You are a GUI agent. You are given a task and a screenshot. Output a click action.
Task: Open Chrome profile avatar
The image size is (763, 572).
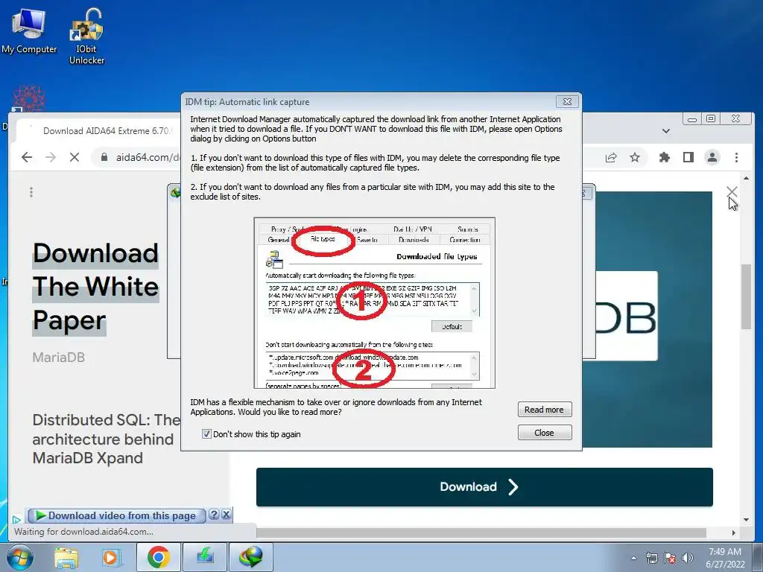point(712,157)
